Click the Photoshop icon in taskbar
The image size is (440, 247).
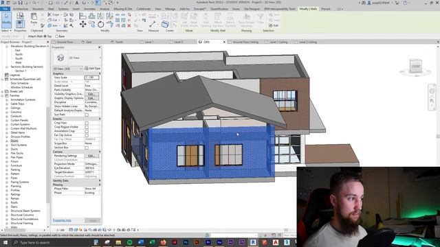click(186, 242)
